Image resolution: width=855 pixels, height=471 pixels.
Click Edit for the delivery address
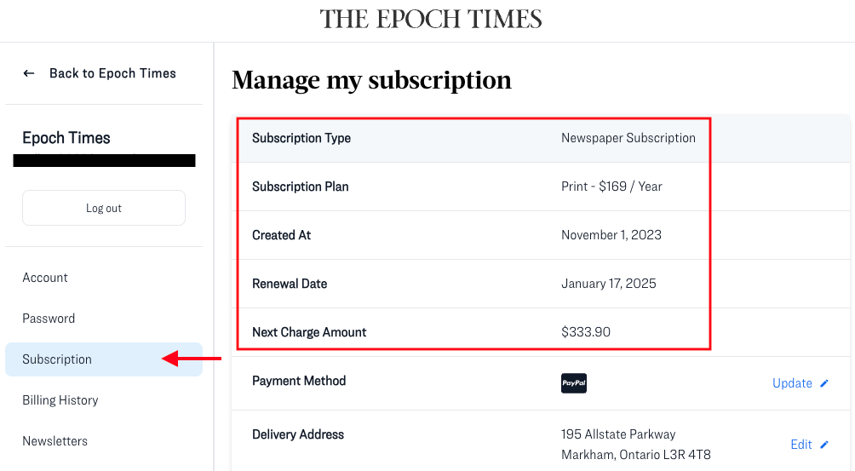pos(801,445)
